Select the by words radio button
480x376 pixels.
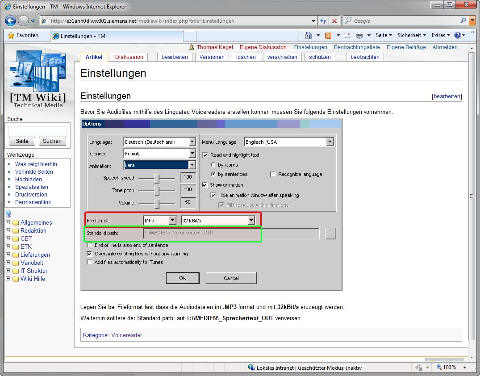213,165
